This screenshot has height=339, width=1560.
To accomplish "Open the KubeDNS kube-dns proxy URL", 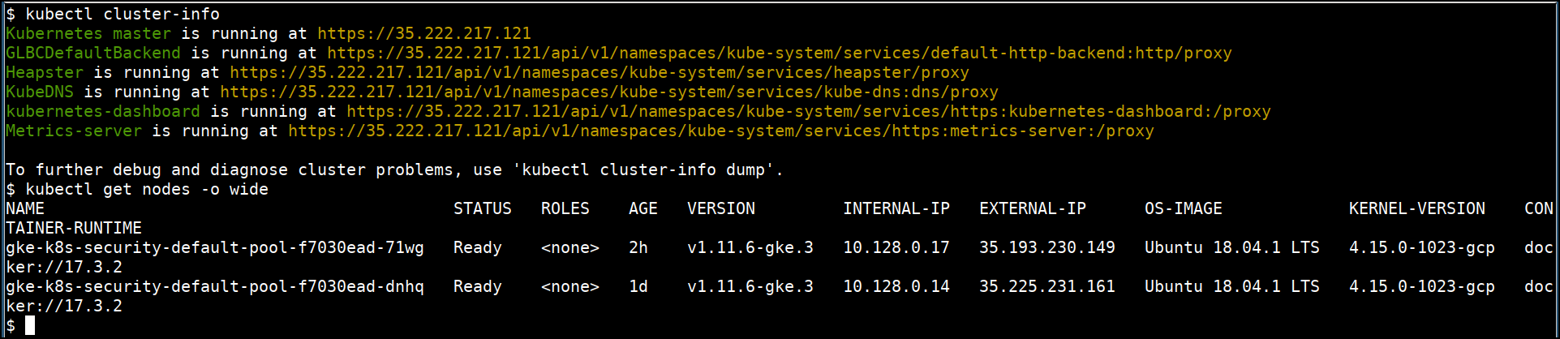I will click(609, 92).
